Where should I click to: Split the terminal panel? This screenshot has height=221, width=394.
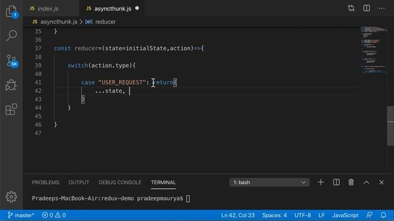pos(336,182)
